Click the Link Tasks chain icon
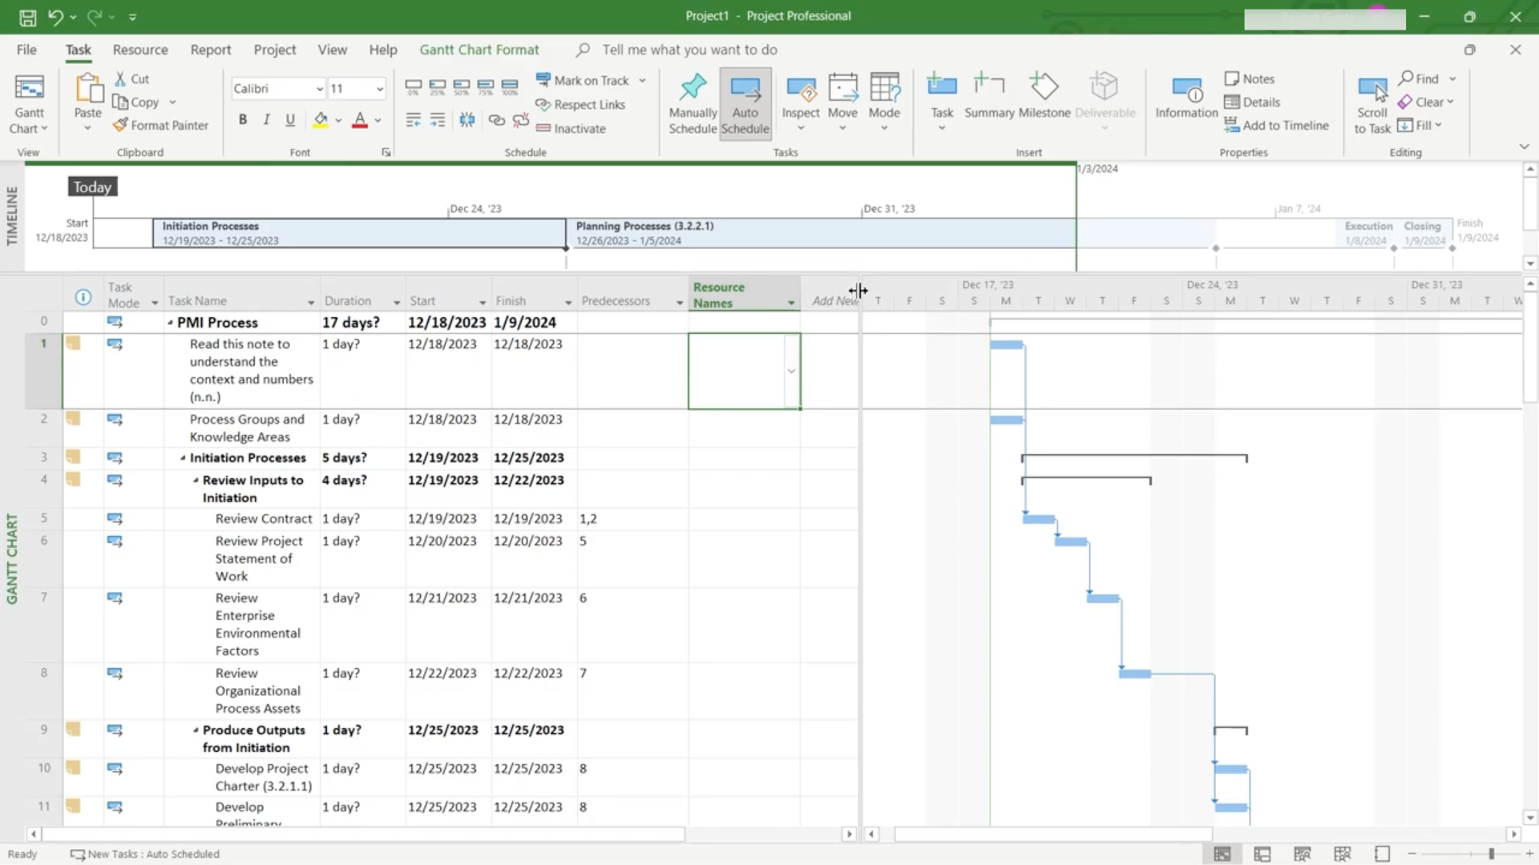The image size is (1539, 865). pyautogui.click(x=496, y=120)
